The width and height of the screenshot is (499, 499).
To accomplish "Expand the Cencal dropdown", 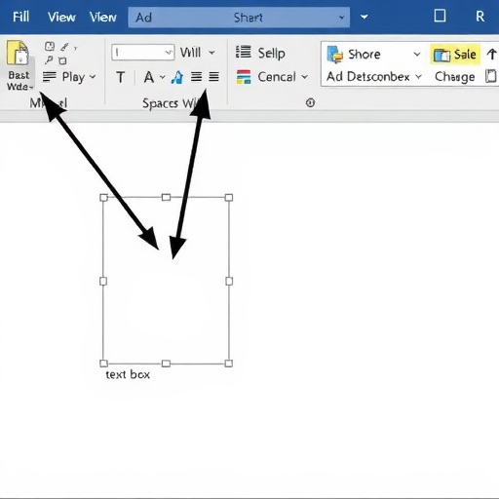I will (304, 77).
